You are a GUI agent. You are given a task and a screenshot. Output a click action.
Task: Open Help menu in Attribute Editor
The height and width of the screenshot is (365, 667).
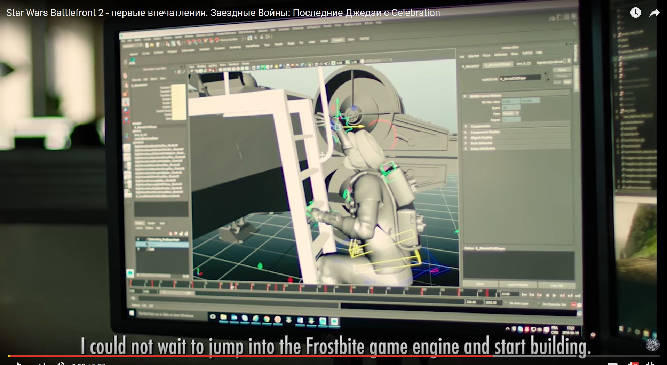(x=539, y=52)
